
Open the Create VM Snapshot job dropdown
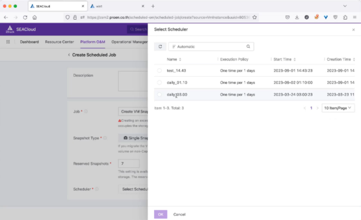click(x=133, y=111)
